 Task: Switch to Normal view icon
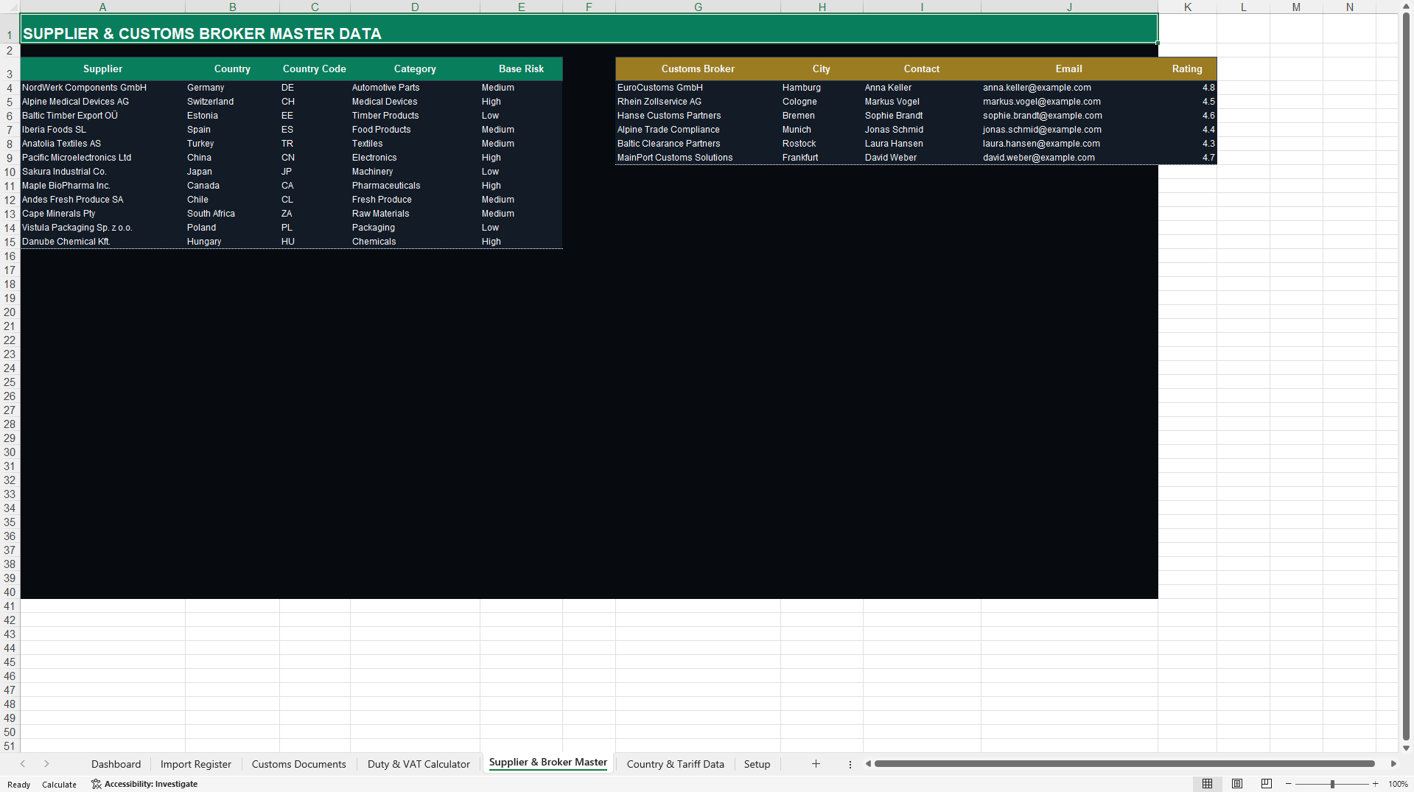click(1207, 784)
